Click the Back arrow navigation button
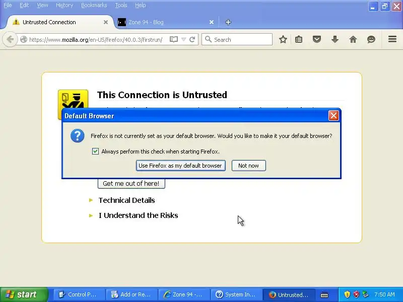Viewport: 403px width, 302px height. pos(10,39)
